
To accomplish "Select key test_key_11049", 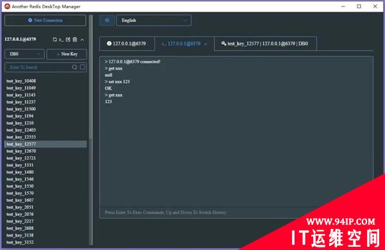I will (46, 88).
